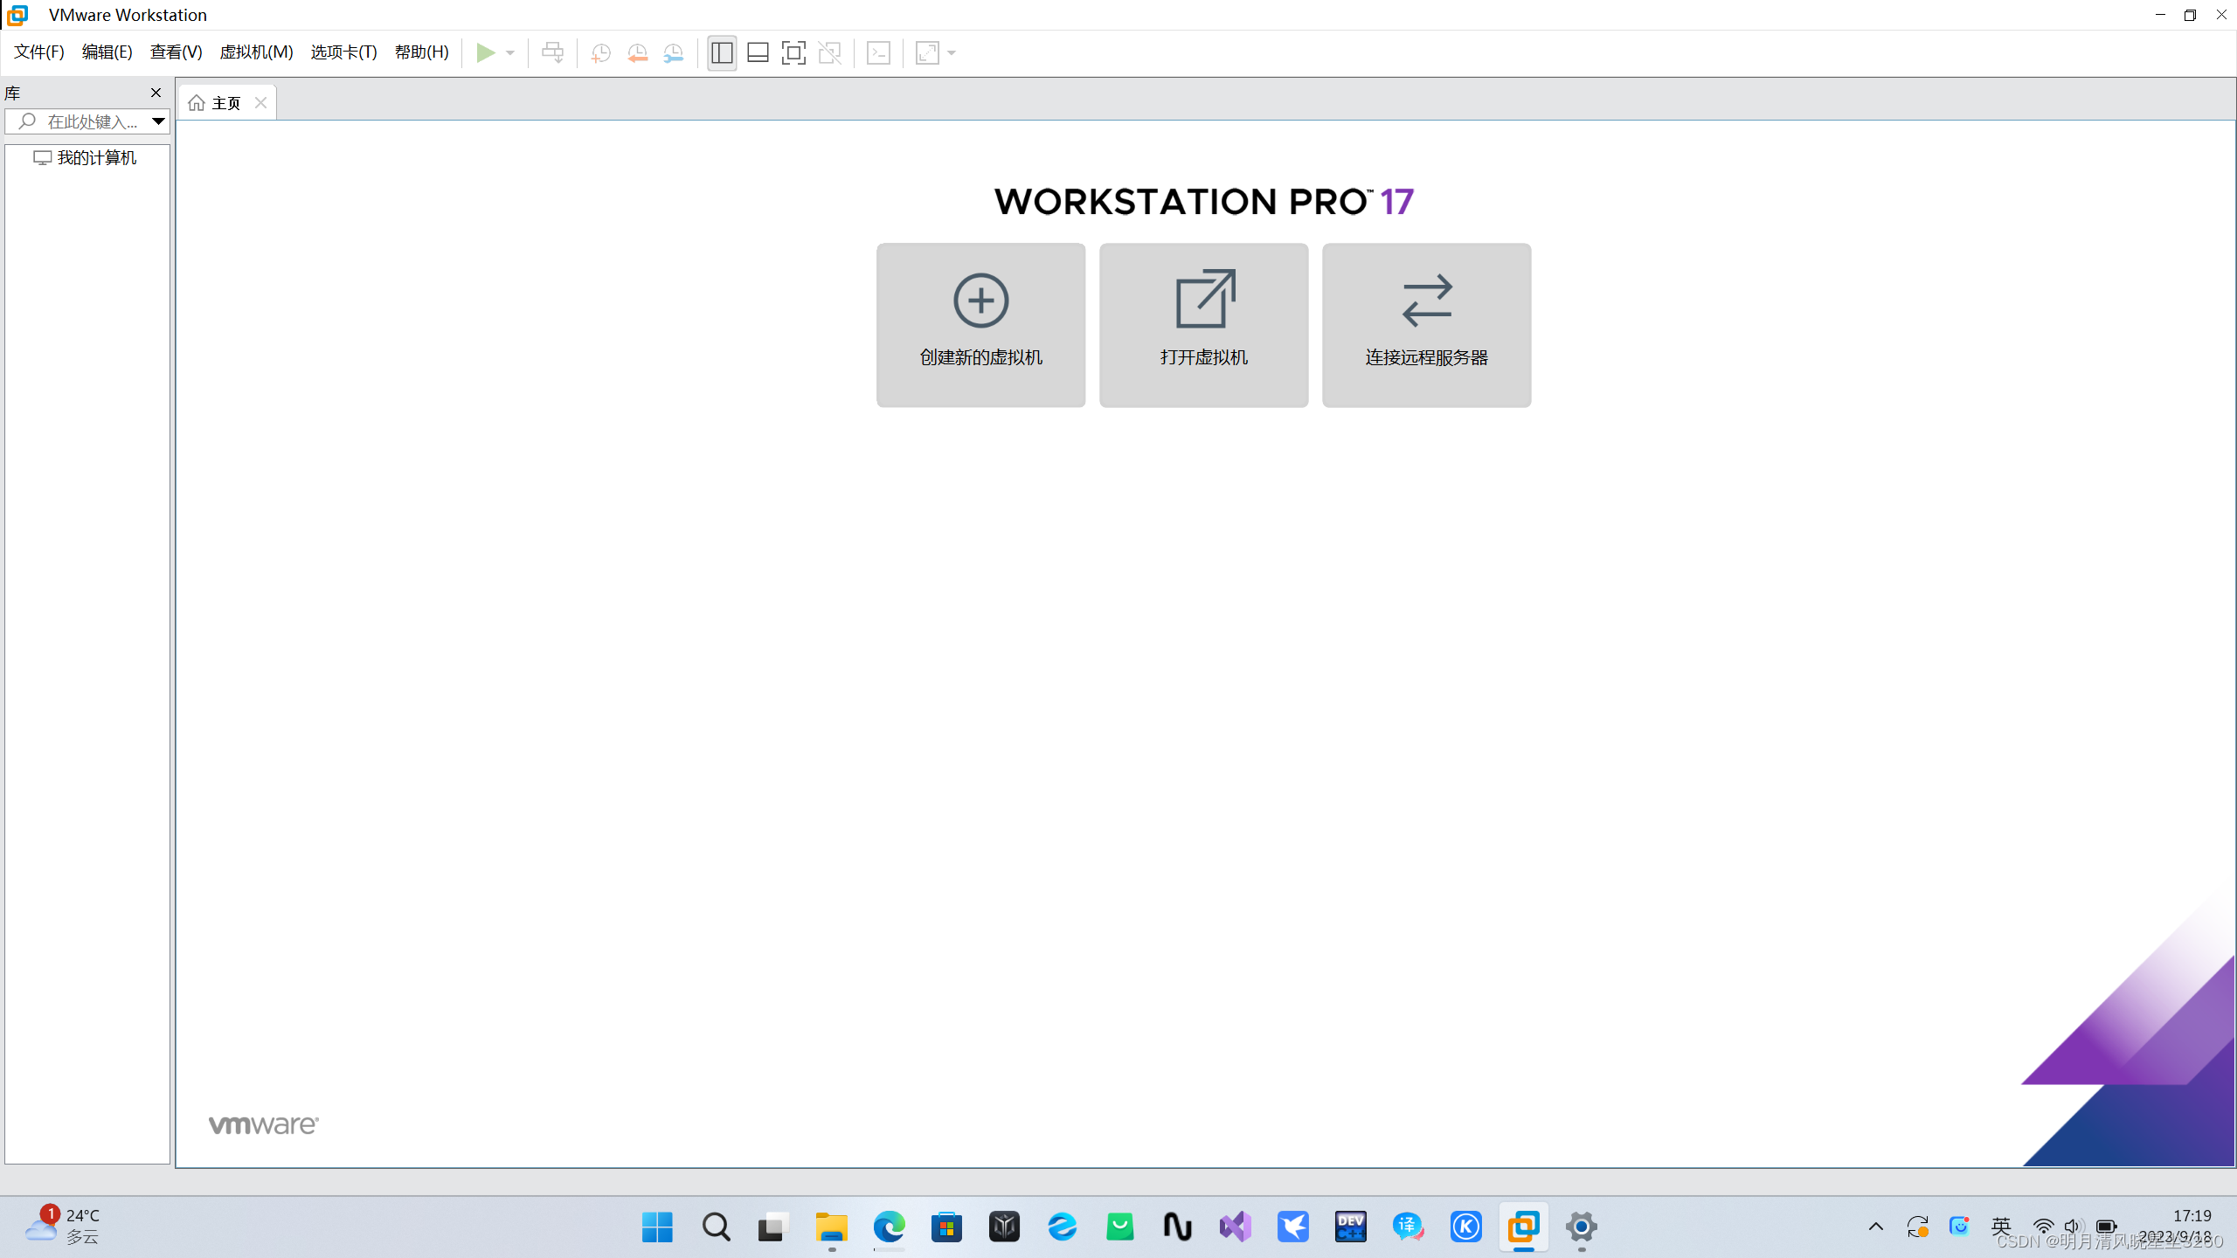Click 在此处键入 search input field

86,121
